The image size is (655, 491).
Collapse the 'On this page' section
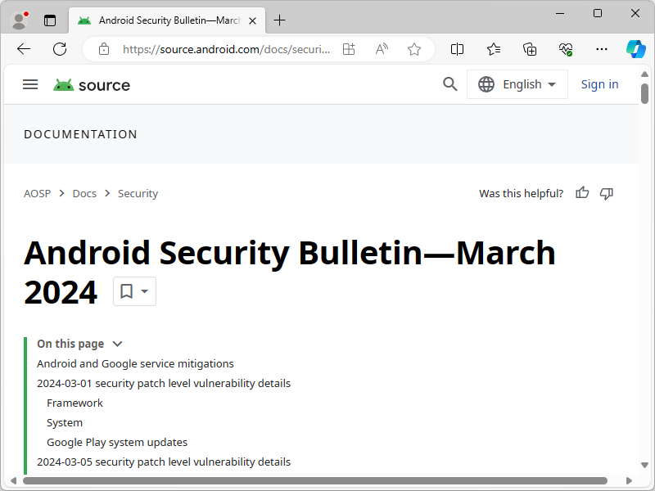point(117,344)
